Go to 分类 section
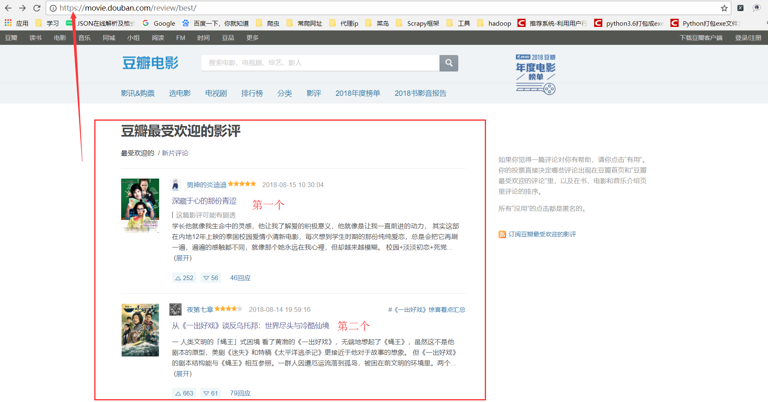Viewport: 768px width, 402px height. (285, 93)
